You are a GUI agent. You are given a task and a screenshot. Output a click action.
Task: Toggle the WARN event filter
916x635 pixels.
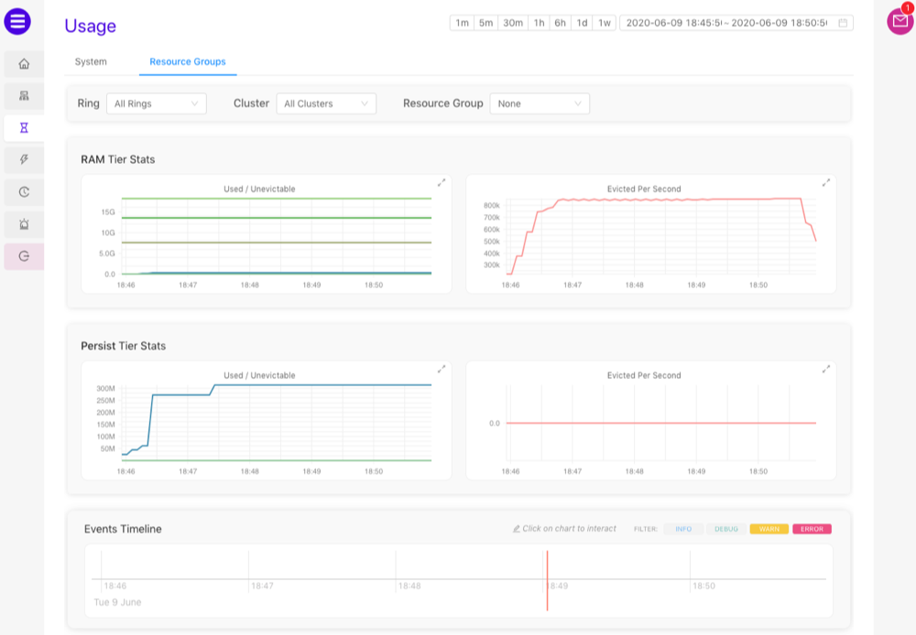(x=769, y=529)
